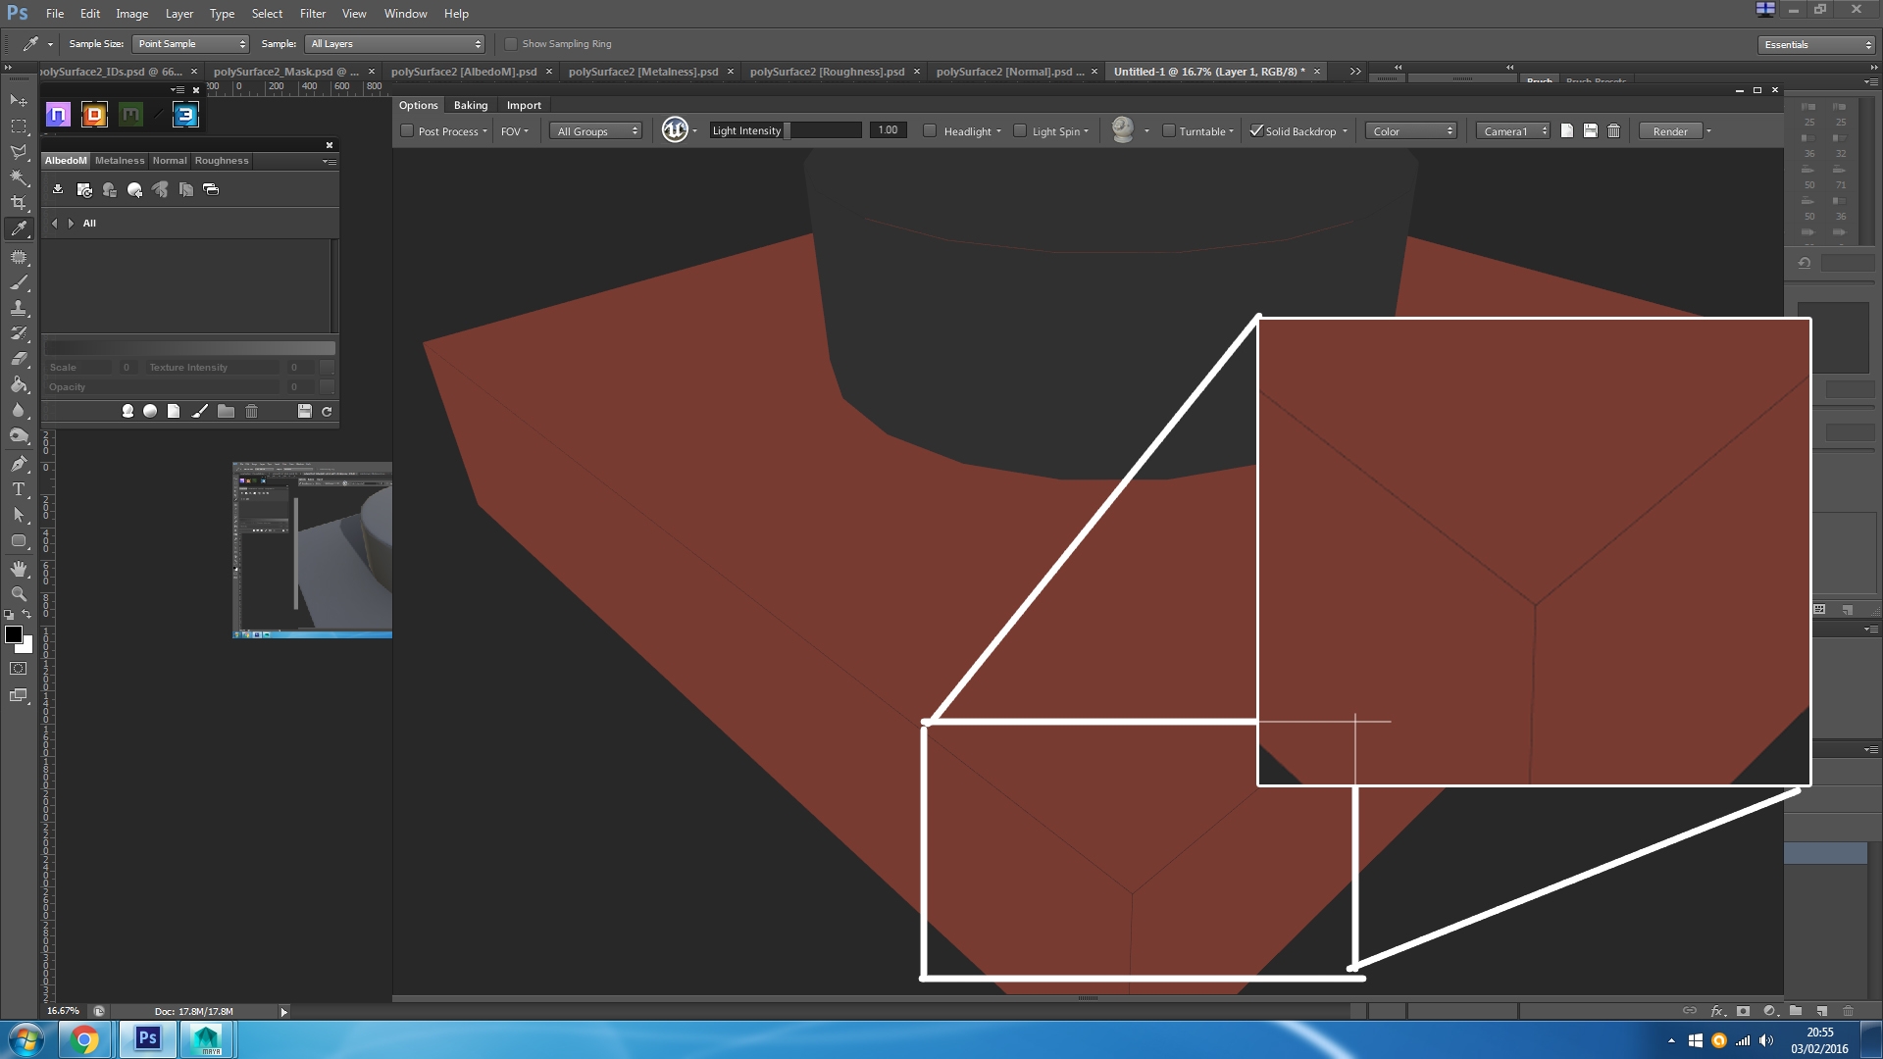The height and width of the screenshot is (1059, 1883).
Task: Click the trash icon at AlbedoM panel bottom
Action: [x=251, y=411]
